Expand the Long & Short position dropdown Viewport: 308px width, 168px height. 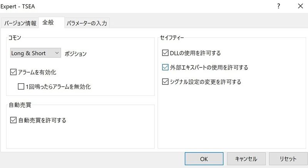(35, 53)
